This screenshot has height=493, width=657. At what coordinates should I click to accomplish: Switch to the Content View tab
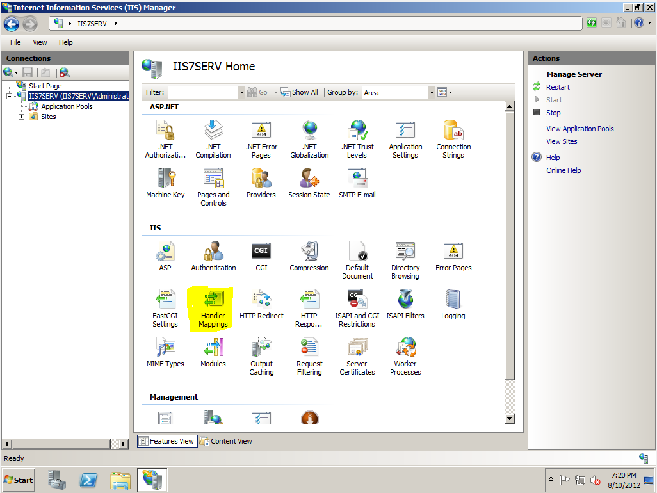tap(226, 441)
